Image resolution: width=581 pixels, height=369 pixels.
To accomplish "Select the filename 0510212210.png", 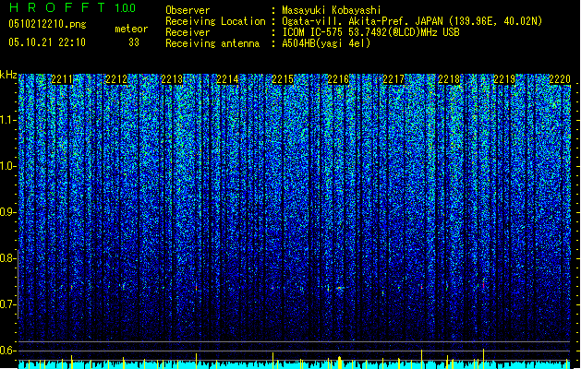I will [x=47, y=24].
